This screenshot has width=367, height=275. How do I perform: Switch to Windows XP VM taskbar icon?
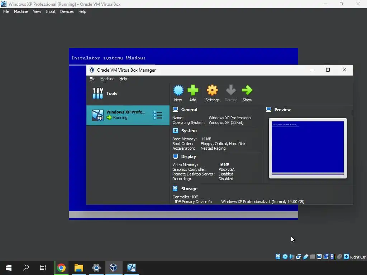(x=131, y=268)
